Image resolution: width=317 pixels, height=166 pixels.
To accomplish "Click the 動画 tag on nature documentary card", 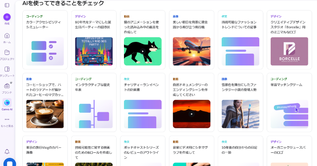I will (175, 79).
